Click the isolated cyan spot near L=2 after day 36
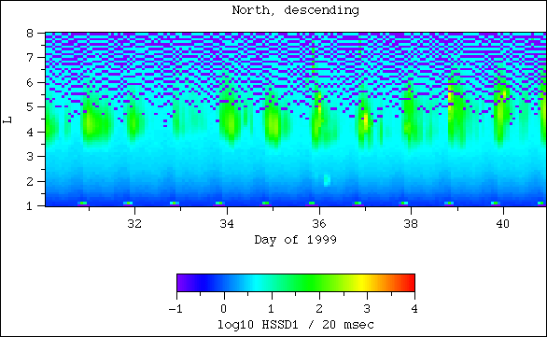Screen dimensions: 547x337 coord(327,180)
